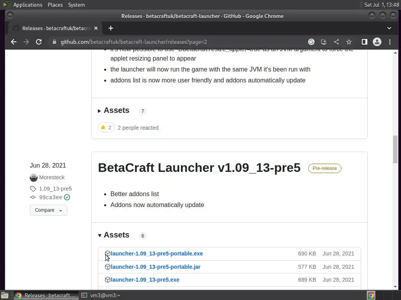The height and width of the screenshot is (300, 401).
Task: Select the Releases Chrome taskbar item
Action: point(46,295)
